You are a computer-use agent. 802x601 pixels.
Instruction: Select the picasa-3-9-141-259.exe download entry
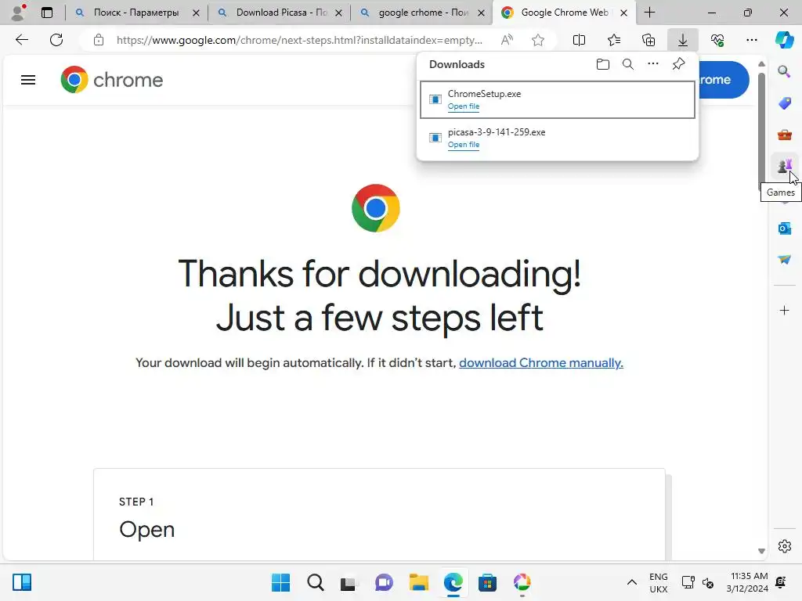558,138
